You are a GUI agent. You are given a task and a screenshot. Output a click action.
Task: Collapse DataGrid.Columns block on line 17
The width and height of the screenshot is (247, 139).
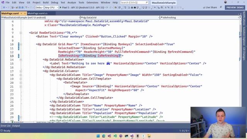pos(21,71)
